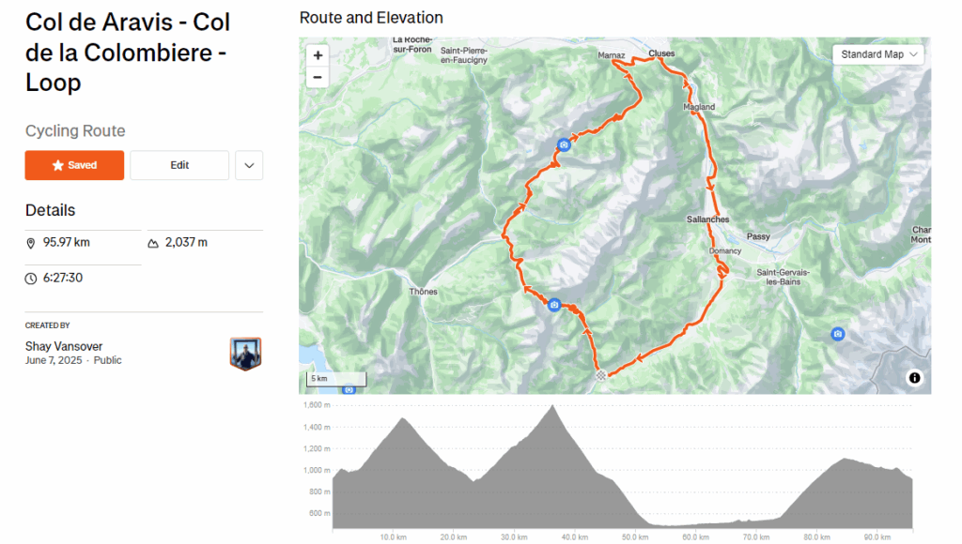Click the elevation gain icon in Details

point(153,243)
